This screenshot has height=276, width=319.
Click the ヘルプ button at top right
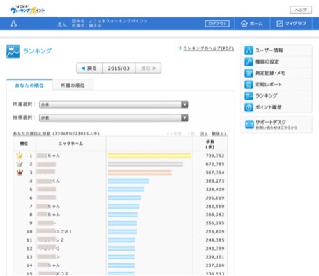pos(301,10)
